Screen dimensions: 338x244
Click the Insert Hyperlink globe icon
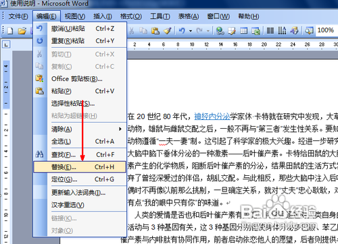tap(220, 30)
